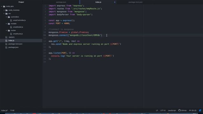Click the models folder icon

tap(9, 24)
